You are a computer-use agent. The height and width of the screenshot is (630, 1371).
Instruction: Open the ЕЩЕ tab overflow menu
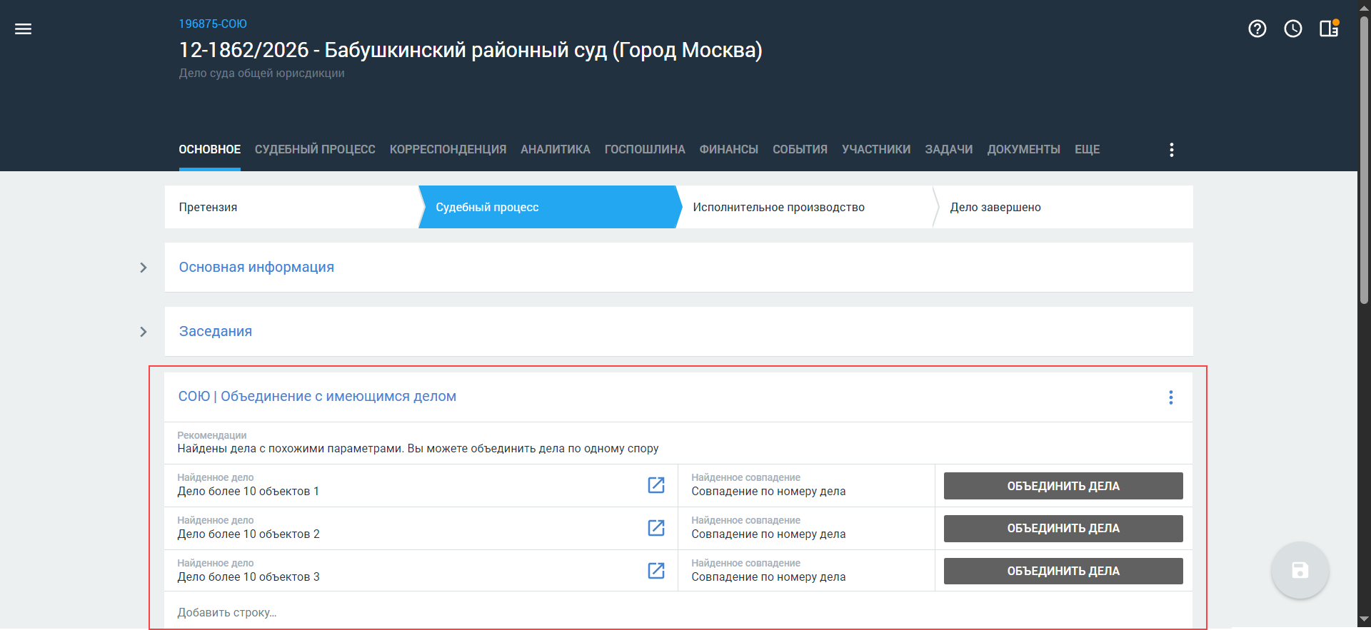1087,149
